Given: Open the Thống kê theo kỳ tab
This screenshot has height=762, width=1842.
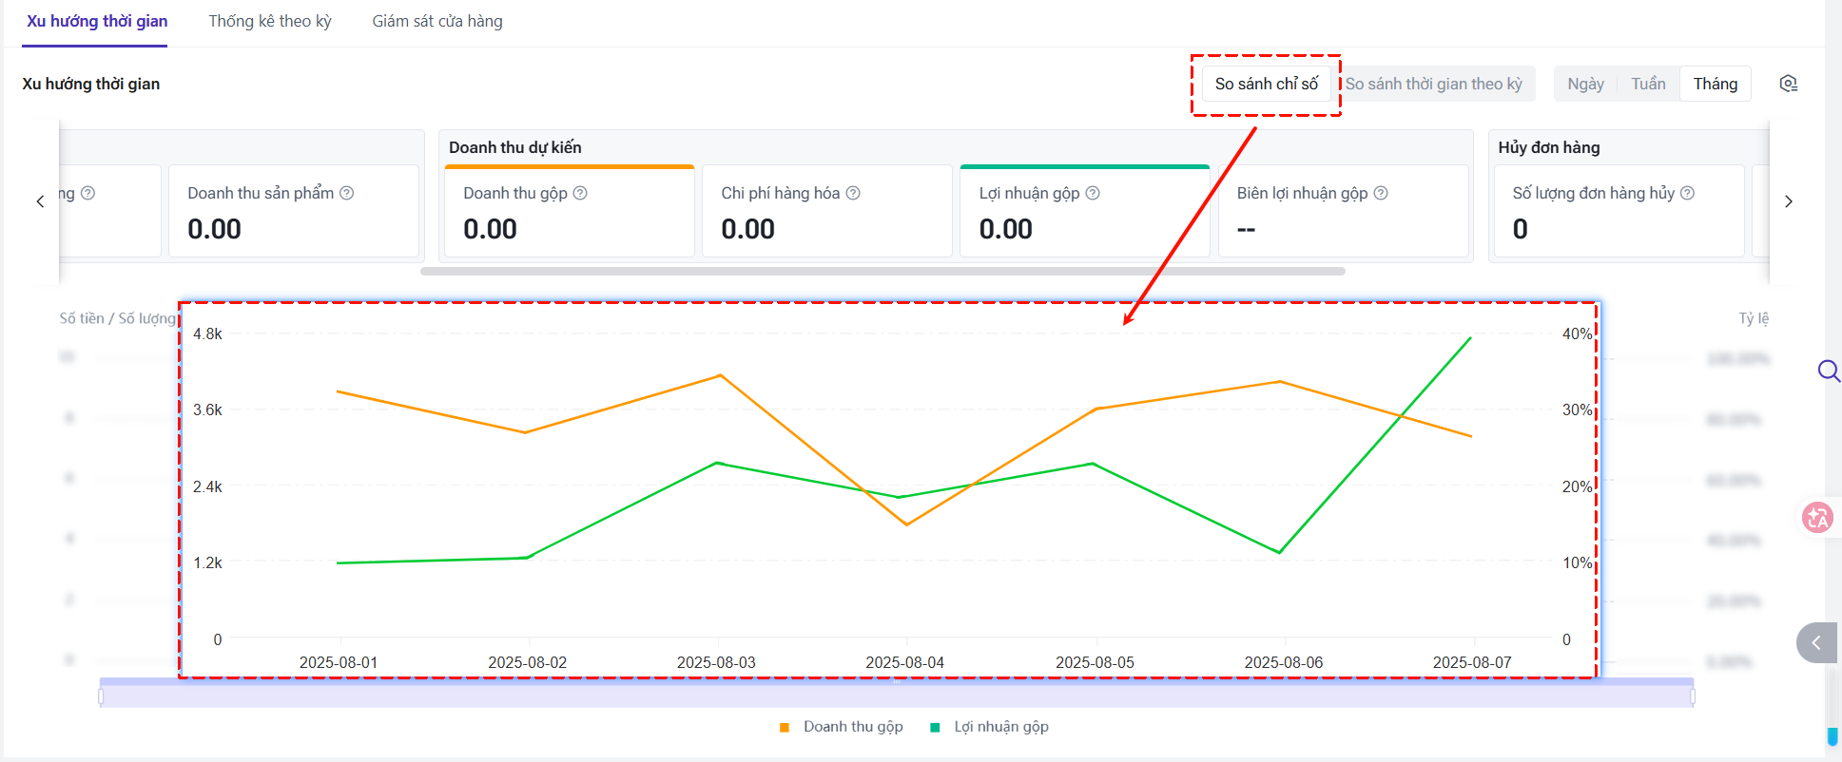Looking at the screenshot, I should coord(270,21).
